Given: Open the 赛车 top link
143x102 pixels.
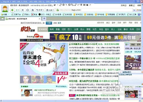Looking at the screenshot, I should pyautogui.click(x=125, y=23).
